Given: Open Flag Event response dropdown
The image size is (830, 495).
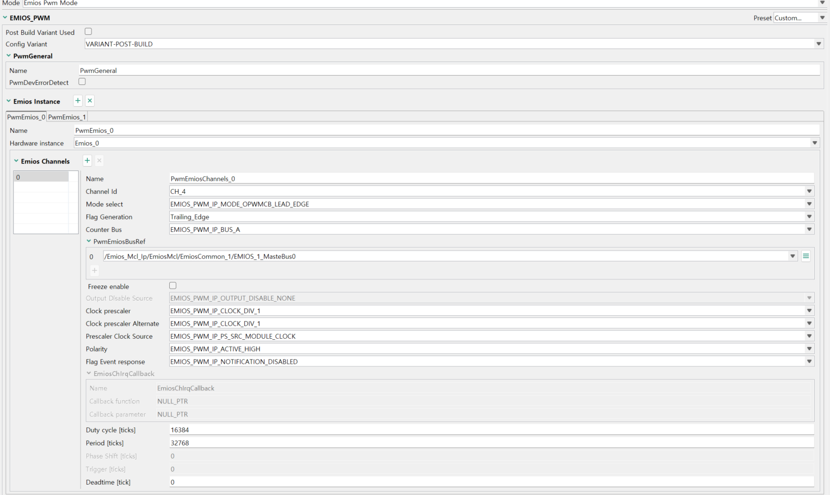Looking at the screenshot, I should click(809, 362).
